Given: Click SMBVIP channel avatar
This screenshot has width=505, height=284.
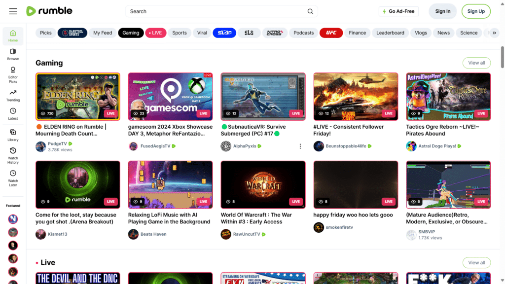Looking at the screenshot, I should coord(411,235).
